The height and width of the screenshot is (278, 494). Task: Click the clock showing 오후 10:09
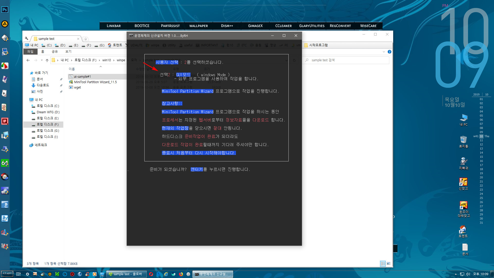coord(481,274)
